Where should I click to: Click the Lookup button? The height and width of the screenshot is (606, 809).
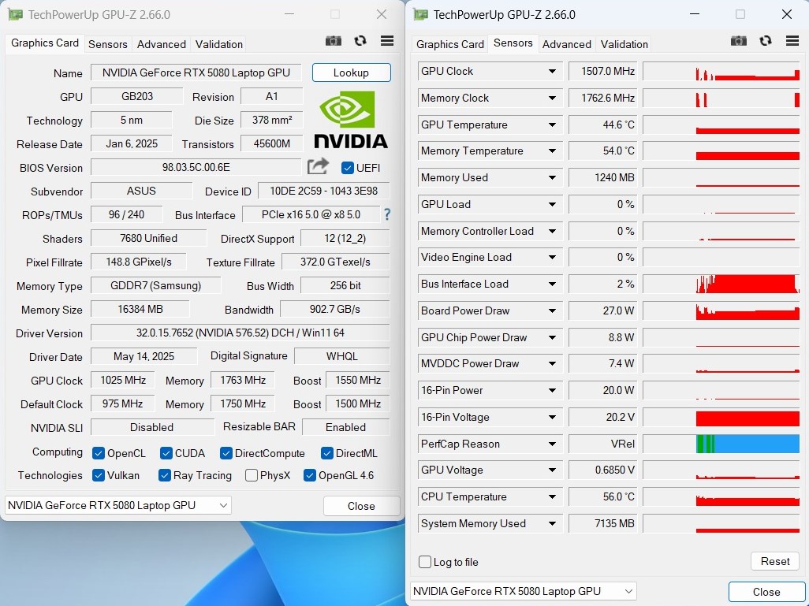click(352, 72)
